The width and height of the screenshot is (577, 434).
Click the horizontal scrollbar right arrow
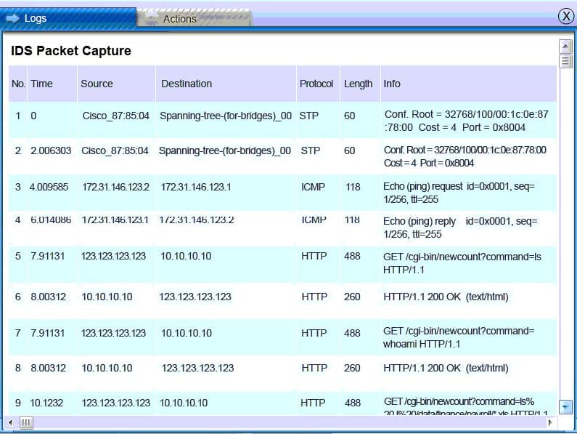549,422
